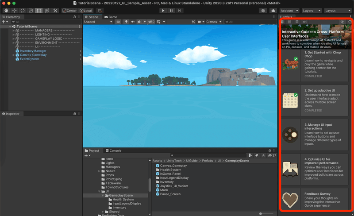
Task: Open favorites star icon in Project
Action: [263, 155]
